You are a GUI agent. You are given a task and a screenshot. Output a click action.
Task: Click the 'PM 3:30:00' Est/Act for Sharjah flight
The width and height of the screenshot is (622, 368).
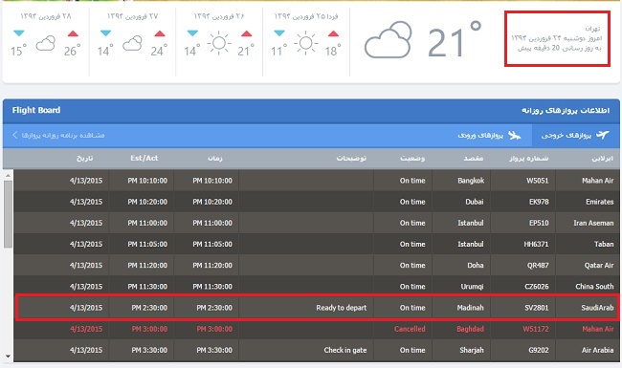[x=149, y=350]
